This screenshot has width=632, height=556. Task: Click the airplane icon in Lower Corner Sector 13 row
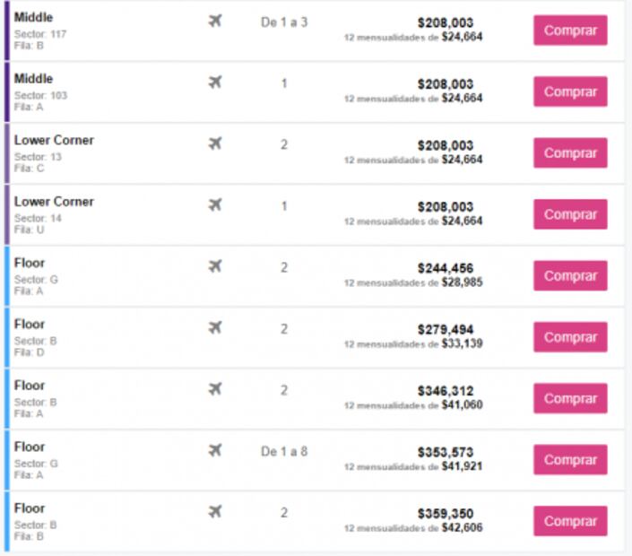coord(214,144)
